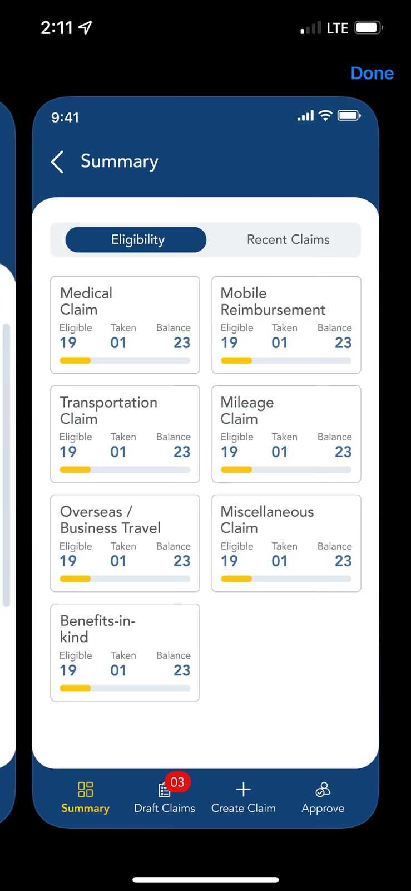Select the Draft Claims tab label
The height and width of the screenshot is (891, 411).
[x=164, y=809]
